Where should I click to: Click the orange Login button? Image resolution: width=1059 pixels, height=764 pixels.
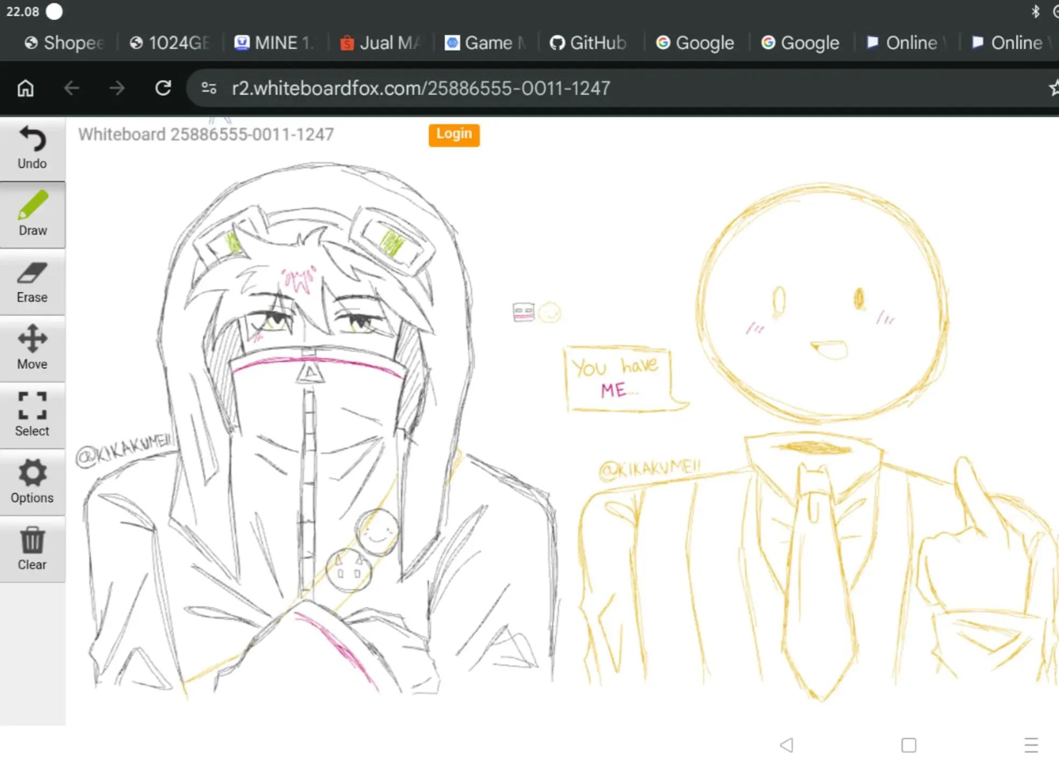454,135
